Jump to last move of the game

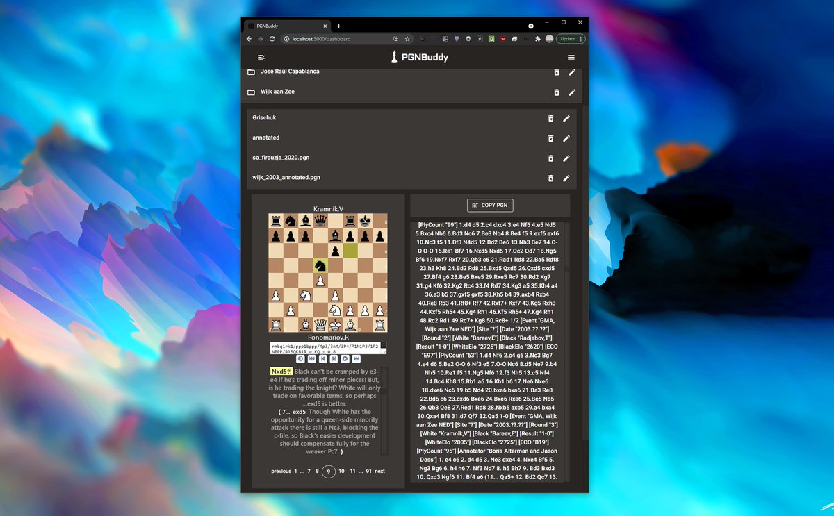click(x=356, y=359)
